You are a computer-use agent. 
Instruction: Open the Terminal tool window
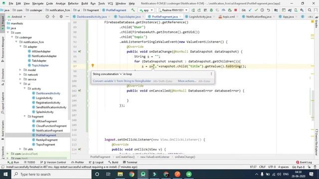click(x=130, y=162)
